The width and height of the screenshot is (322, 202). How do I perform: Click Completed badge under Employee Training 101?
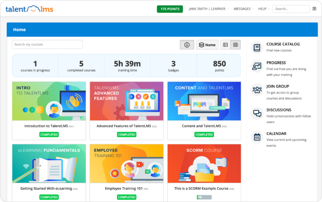pyautogui.click(x=127, y=197)
